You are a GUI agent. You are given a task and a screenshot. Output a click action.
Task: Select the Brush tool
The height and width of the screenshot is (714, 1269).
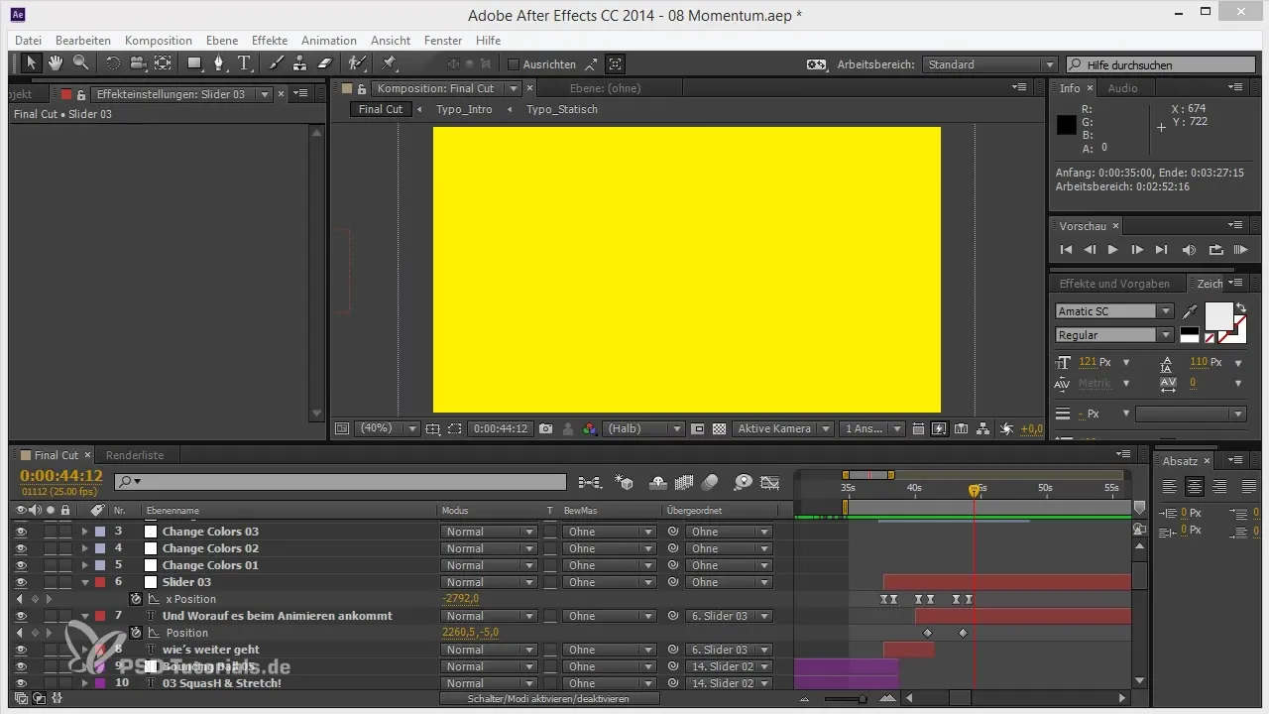(276, 63)
